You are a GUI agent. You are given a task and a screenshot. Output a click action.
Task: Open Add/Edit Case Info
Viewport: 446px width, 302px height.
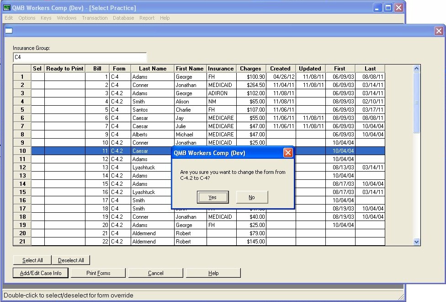pyautogui.click(x=40, y=273)
